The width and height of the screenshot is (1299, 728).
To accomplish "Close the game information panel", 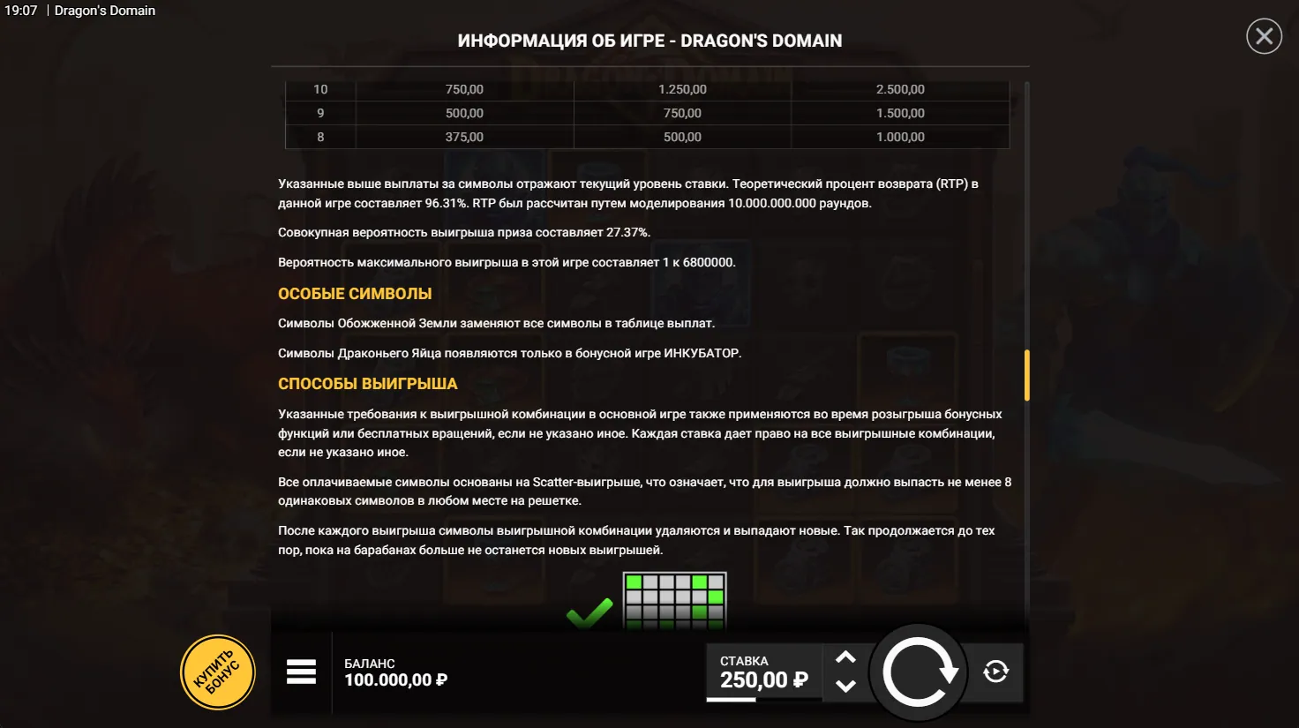I will 1264,36.
